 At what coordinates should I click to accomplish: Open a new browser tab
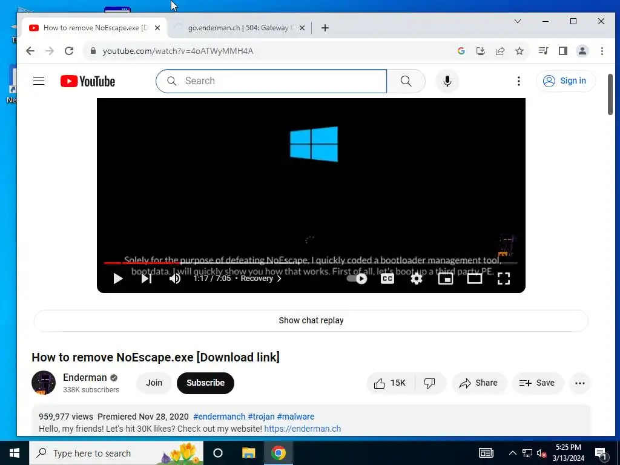pyautogui.click(x=325, y=28)
